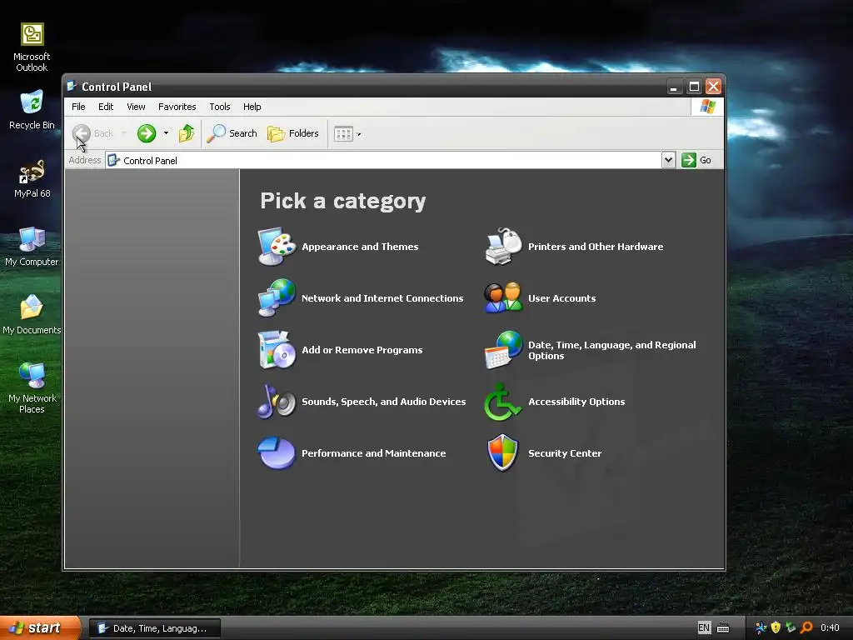
Task: Click the blue pinwheel tray icon
Action: tap(761, 627)
